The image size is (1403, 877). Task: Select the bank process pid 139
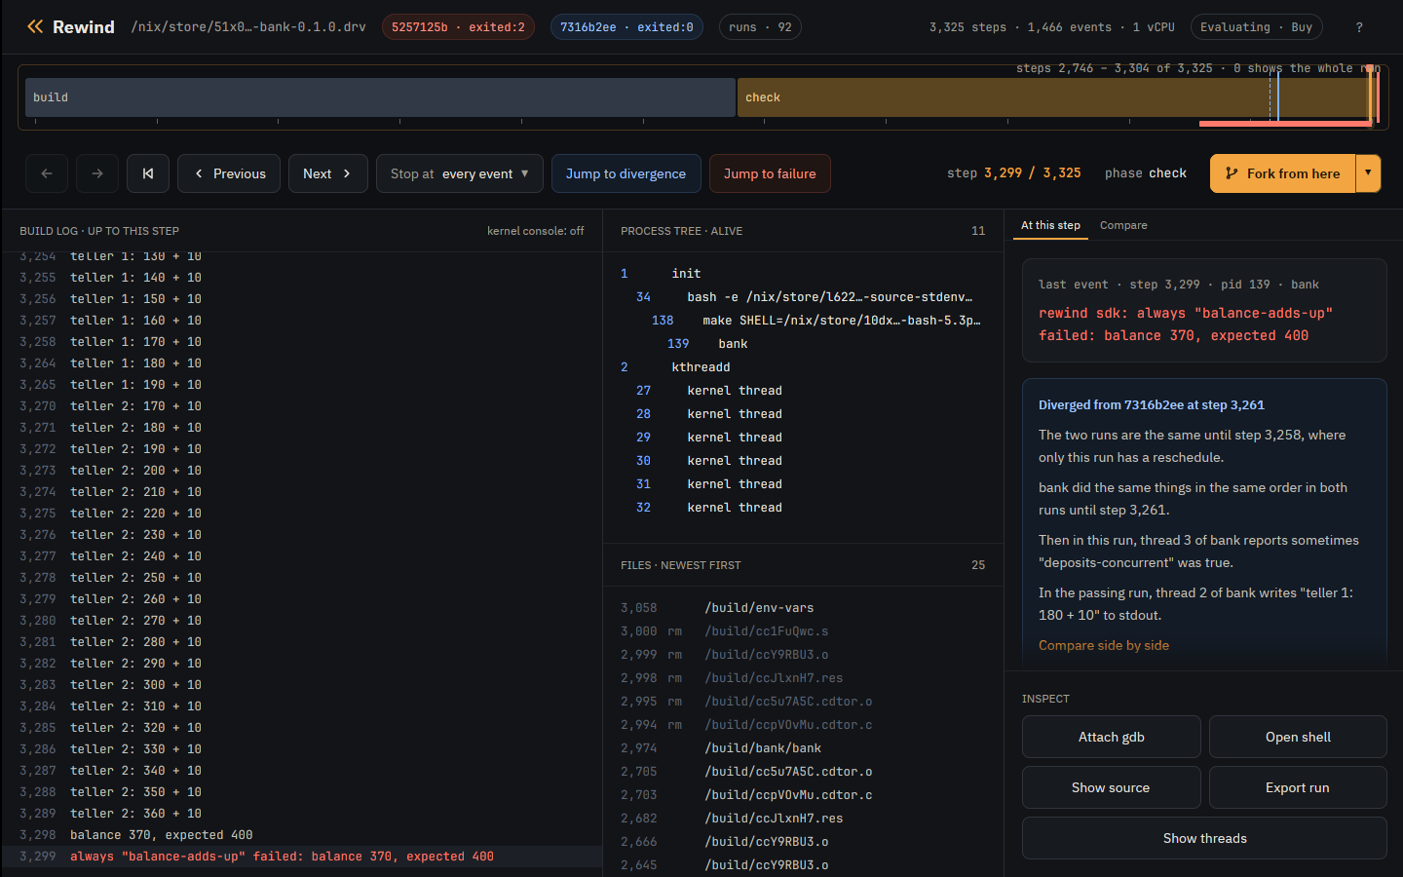tap(803, 344)
